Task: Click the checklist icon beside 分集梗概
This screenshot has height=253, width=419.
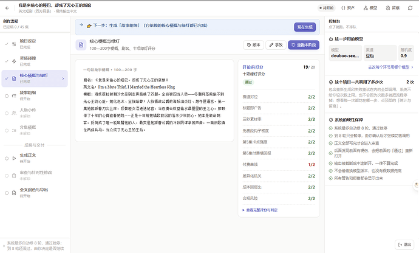Action: coord(14,130)
